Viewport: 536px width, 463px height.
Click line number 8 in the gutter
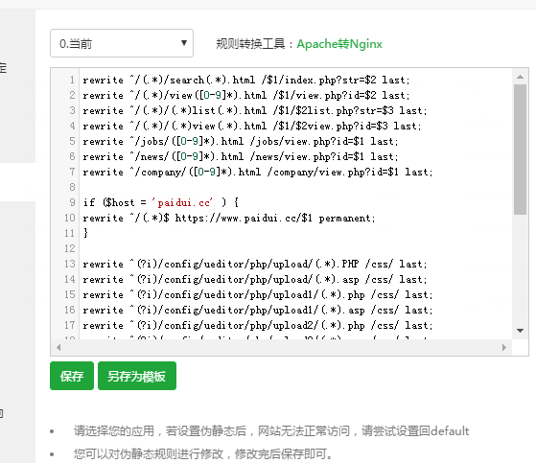tap(72, 187)
